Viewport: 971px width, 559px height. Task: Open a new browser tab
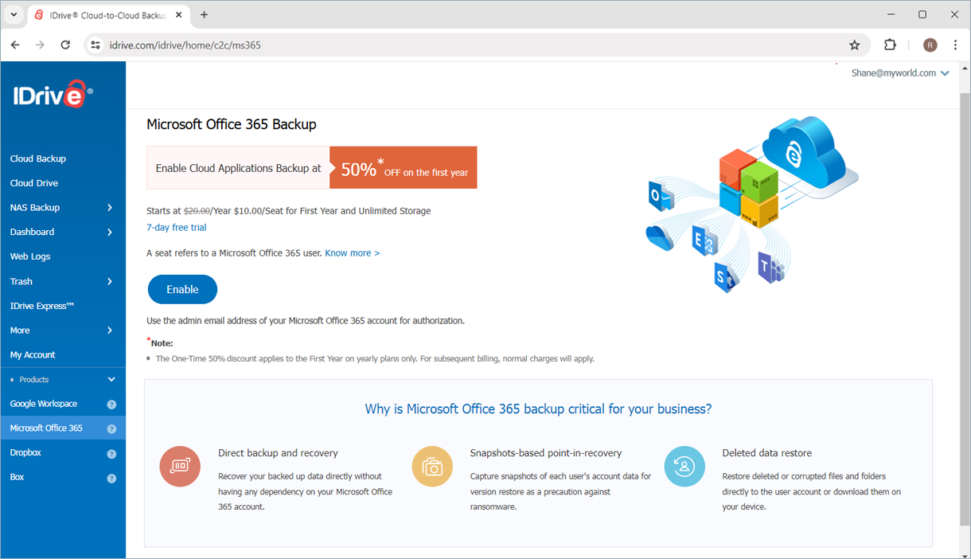pos(205,14)
